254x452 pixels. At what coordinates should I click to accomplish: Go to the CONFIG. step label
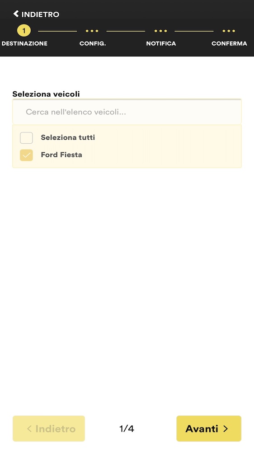(x=93, y=43)
